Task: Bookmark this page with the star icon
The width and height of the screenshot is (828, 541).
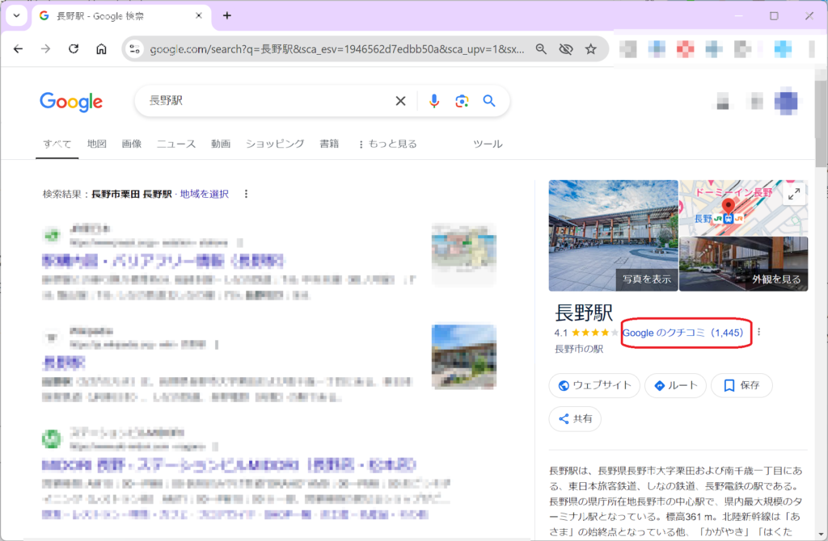Action: click(x=591, y=49)
